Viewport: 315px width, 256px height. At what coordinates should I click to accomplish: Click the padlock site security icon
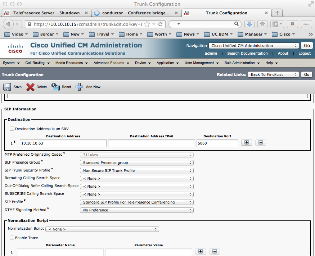pos(29,24)
